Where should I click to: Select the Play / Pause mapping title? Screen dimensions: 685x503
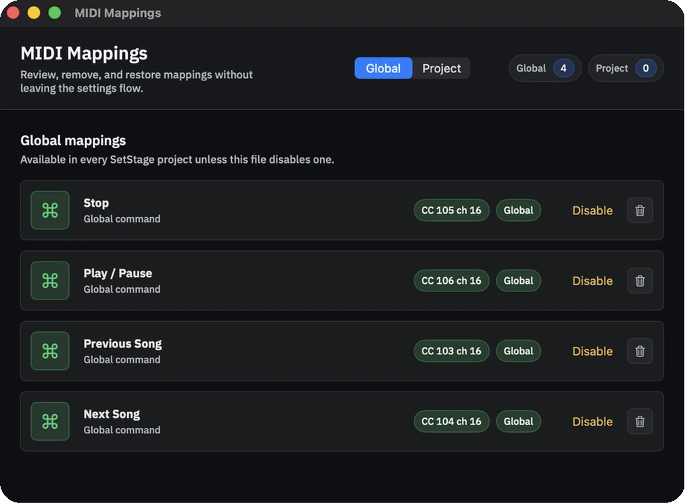point(118,273)
